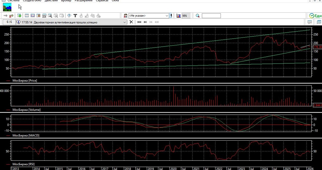Viewport: 322px width, 170px height.
Task: Click the bar chart interval icon
Action: (179, 16)
